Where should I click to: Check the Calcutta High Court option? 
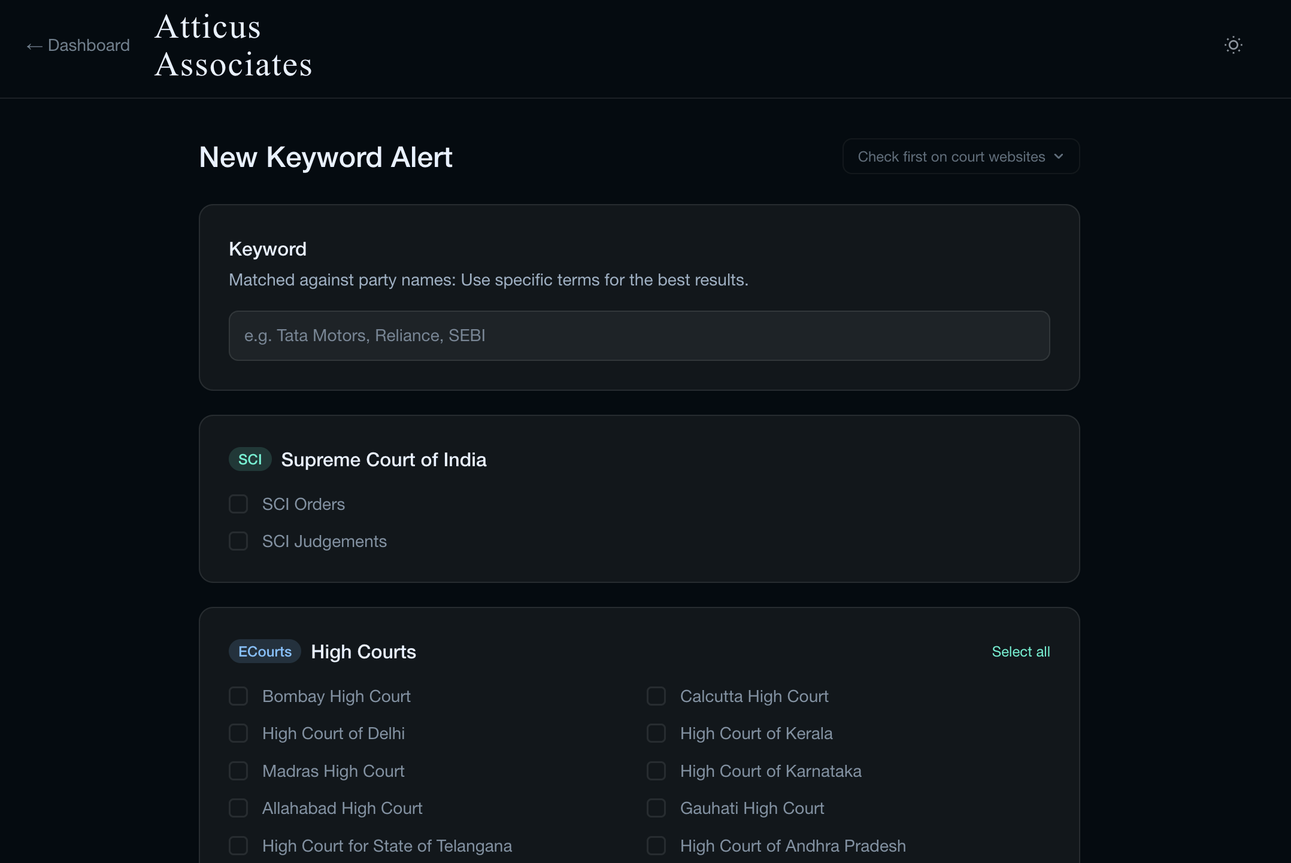[656, 696]
